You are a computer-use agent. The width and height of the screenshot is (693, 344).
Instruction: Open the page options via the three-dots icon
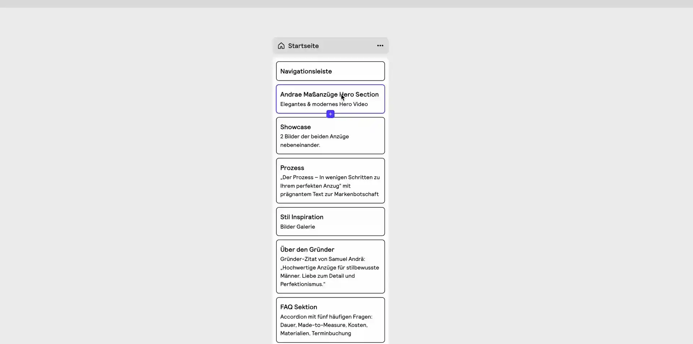click(379, 45)
